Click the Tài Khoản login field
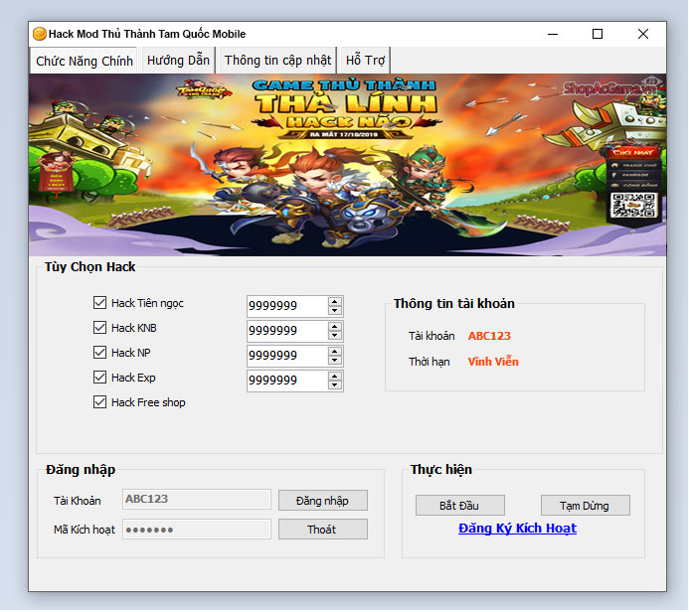Screen dimensions: 689x612 (197, 499)
